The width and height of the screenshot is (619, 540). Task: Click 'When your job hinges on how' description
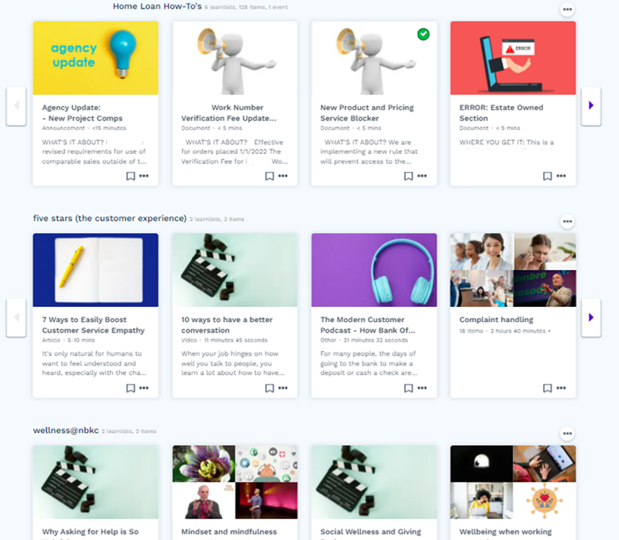233,363
